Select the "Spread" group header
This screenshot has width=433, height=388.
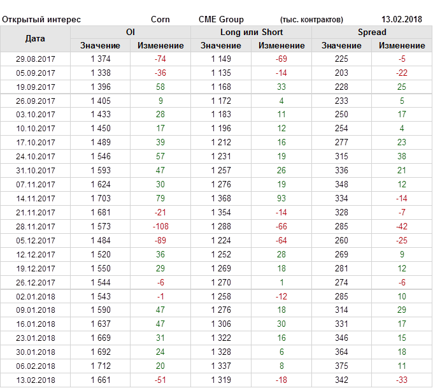click(x=372, y=32)
